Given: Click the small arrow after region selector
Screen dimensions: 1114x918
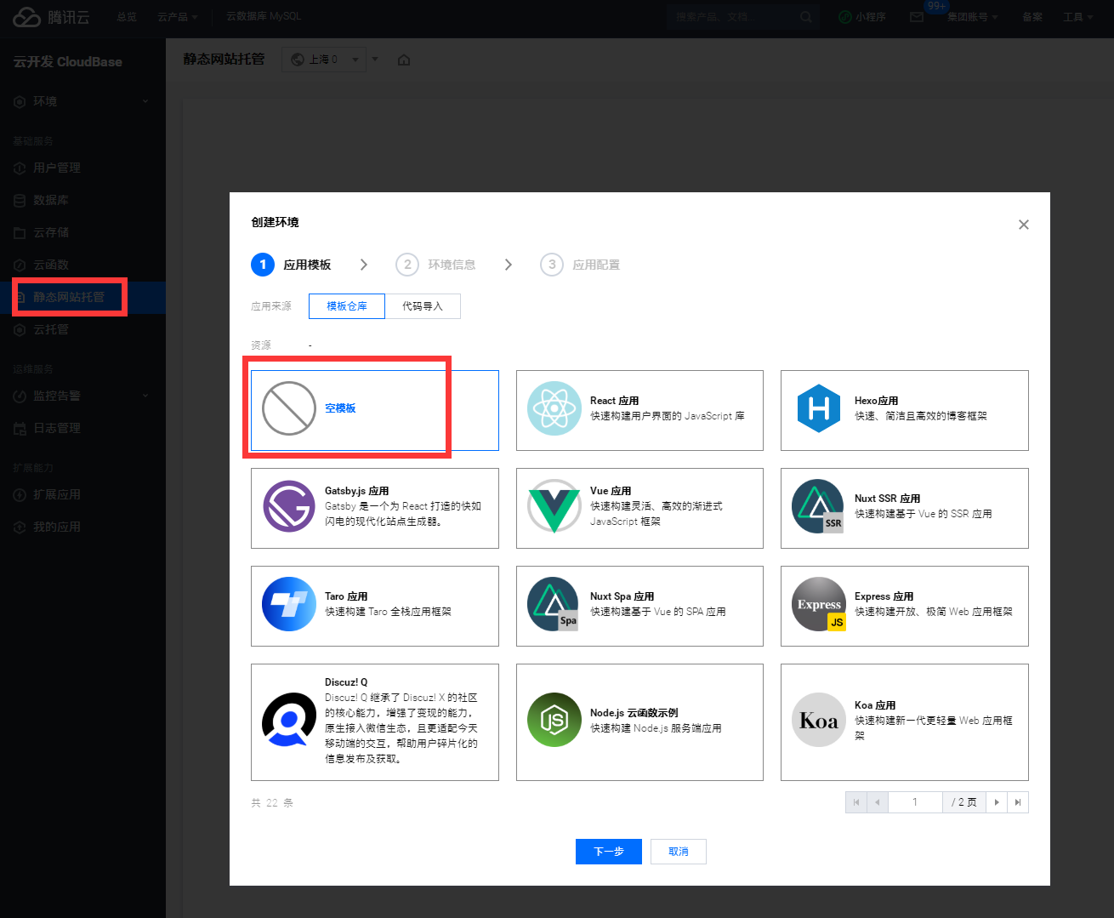Looking at the screenshot, I should click(375, 60).
